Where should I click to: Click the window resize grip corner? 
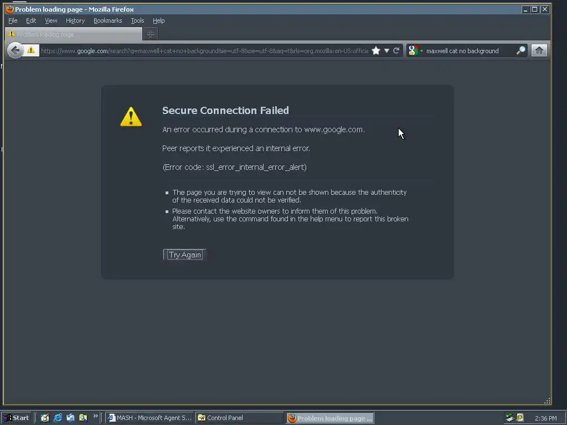547,401
